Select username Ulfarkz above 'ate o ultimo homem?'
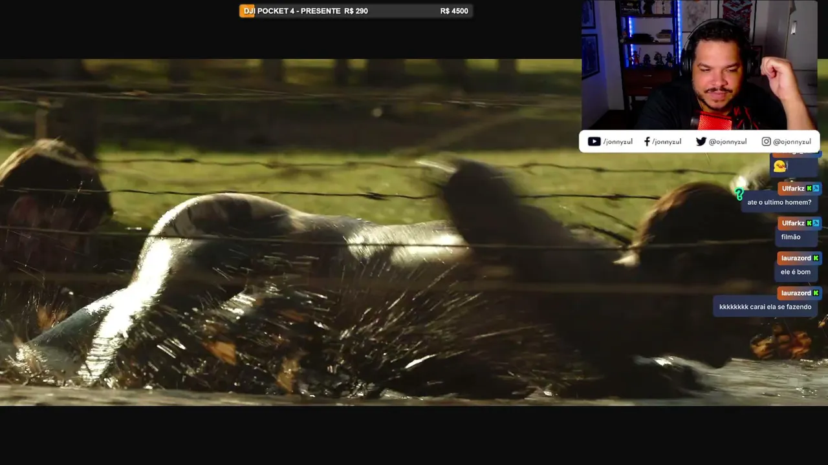 793,189
